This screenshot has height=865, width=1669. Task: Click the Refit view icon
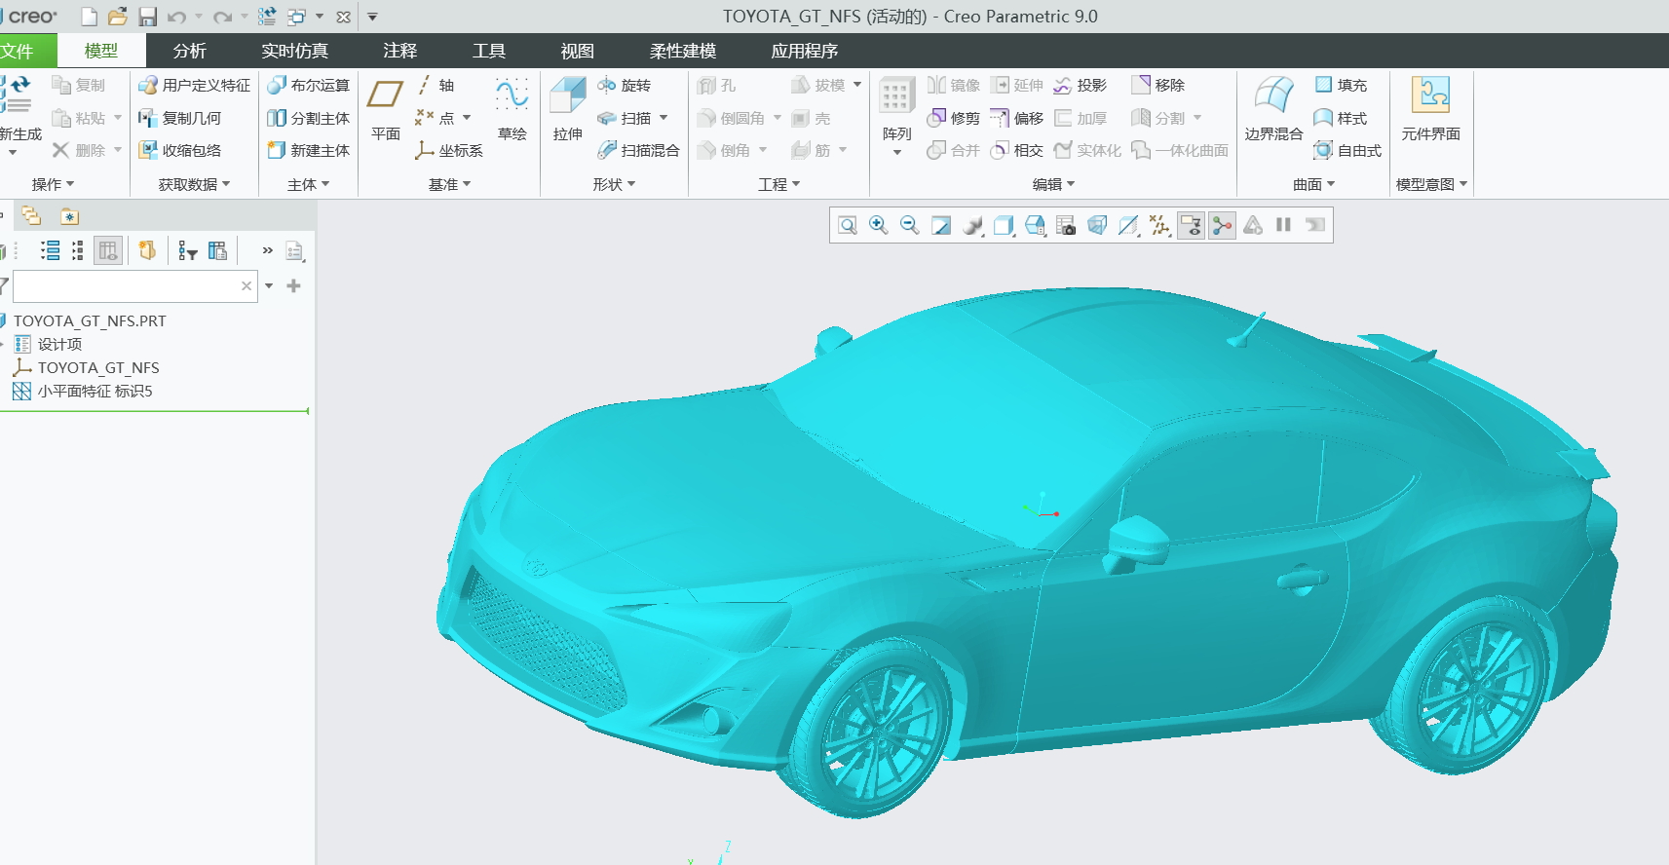coord(848,226)
